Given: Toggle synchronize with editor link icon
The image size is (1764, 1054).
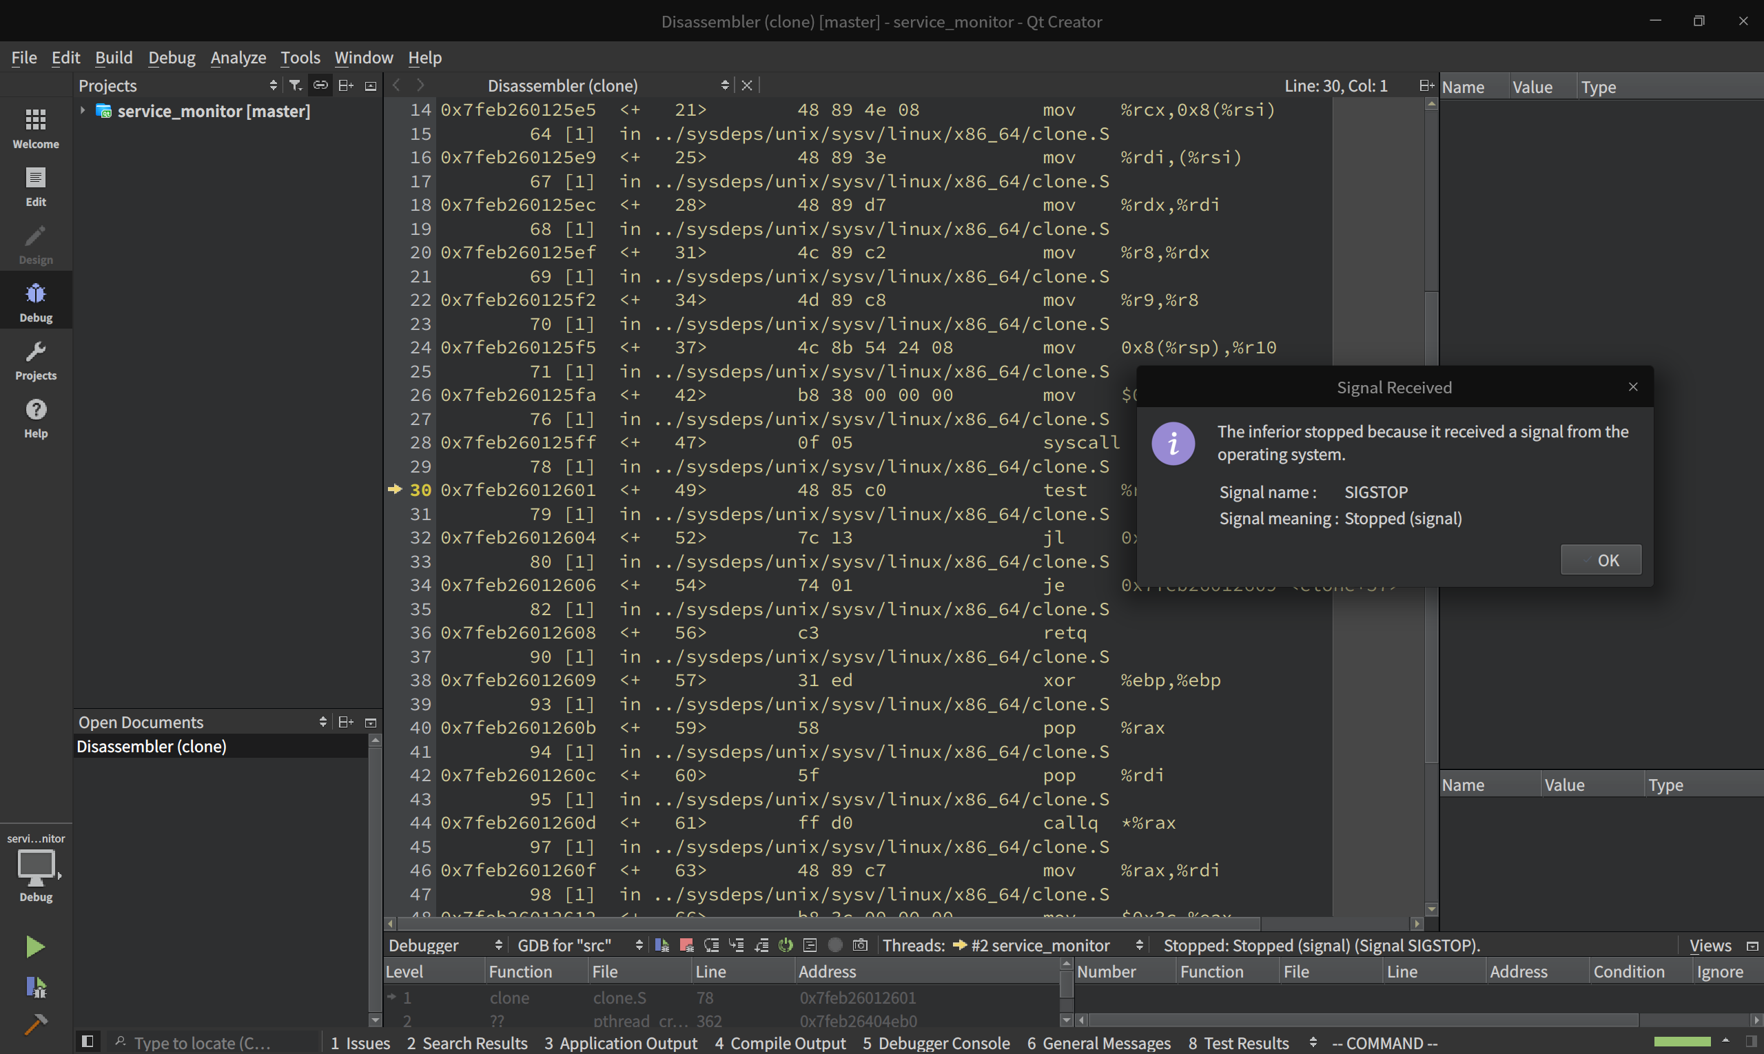Looking at the screenshot, I should (320, 86).
